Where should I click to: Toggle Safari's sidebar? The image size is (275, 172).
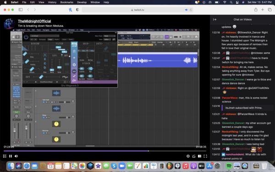click(x=21, y=10)
